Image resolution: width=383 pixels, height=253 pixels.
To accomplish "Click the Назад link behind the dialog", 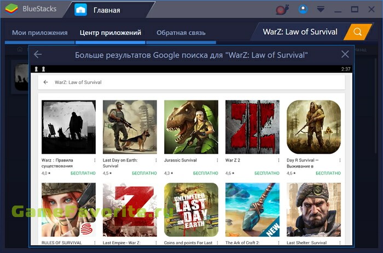I will tap(361, 50).
